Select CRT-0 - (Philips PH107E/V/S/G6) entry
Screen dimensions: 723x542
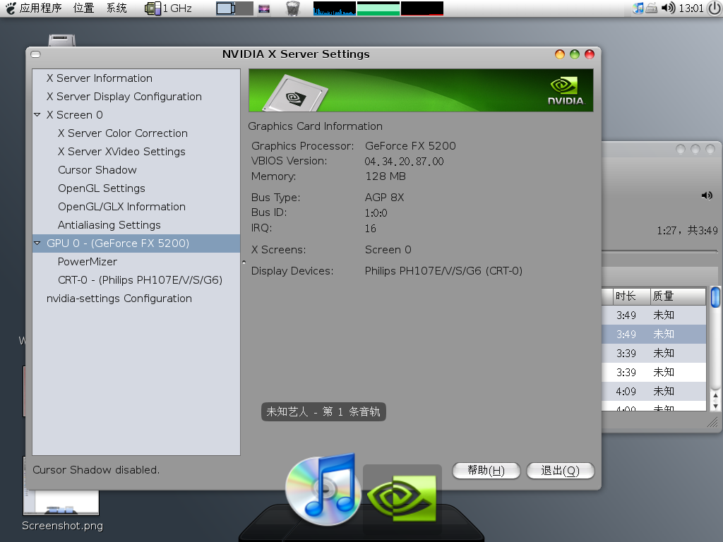pyautogui.click(x=141, y=280)
